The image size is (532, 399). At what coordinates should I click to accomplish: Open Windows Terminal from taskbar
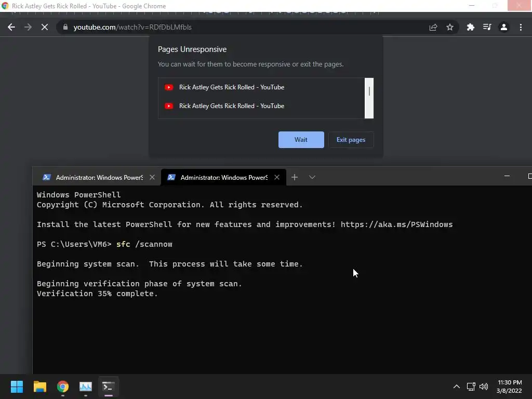point(108,387)
